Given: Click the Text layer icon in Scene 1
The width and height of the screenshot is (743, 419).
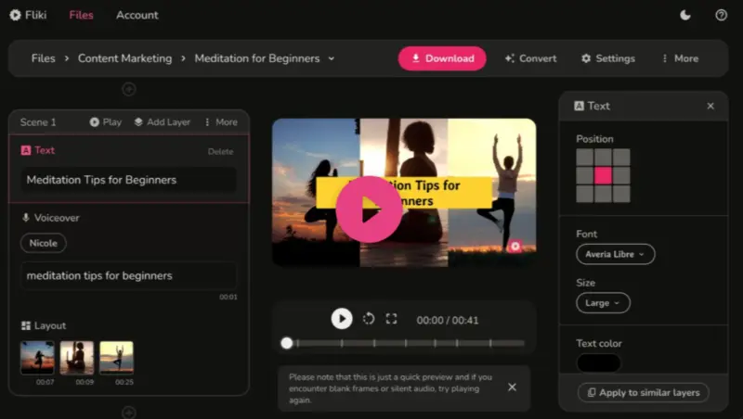Looking at the screenshot, I should (26, 150).
